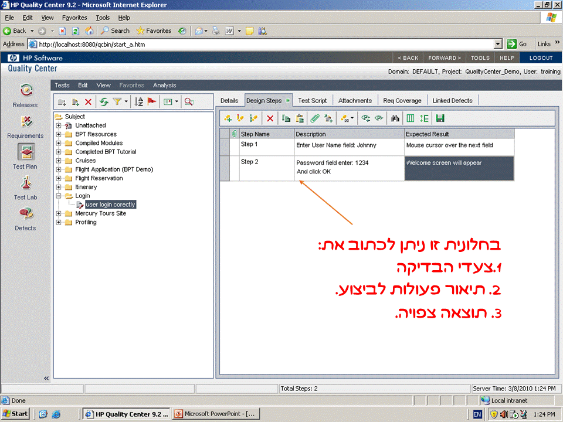Screen dimensions: 563x422
Task: Switch to the Details tab
Action: [229, 101]
